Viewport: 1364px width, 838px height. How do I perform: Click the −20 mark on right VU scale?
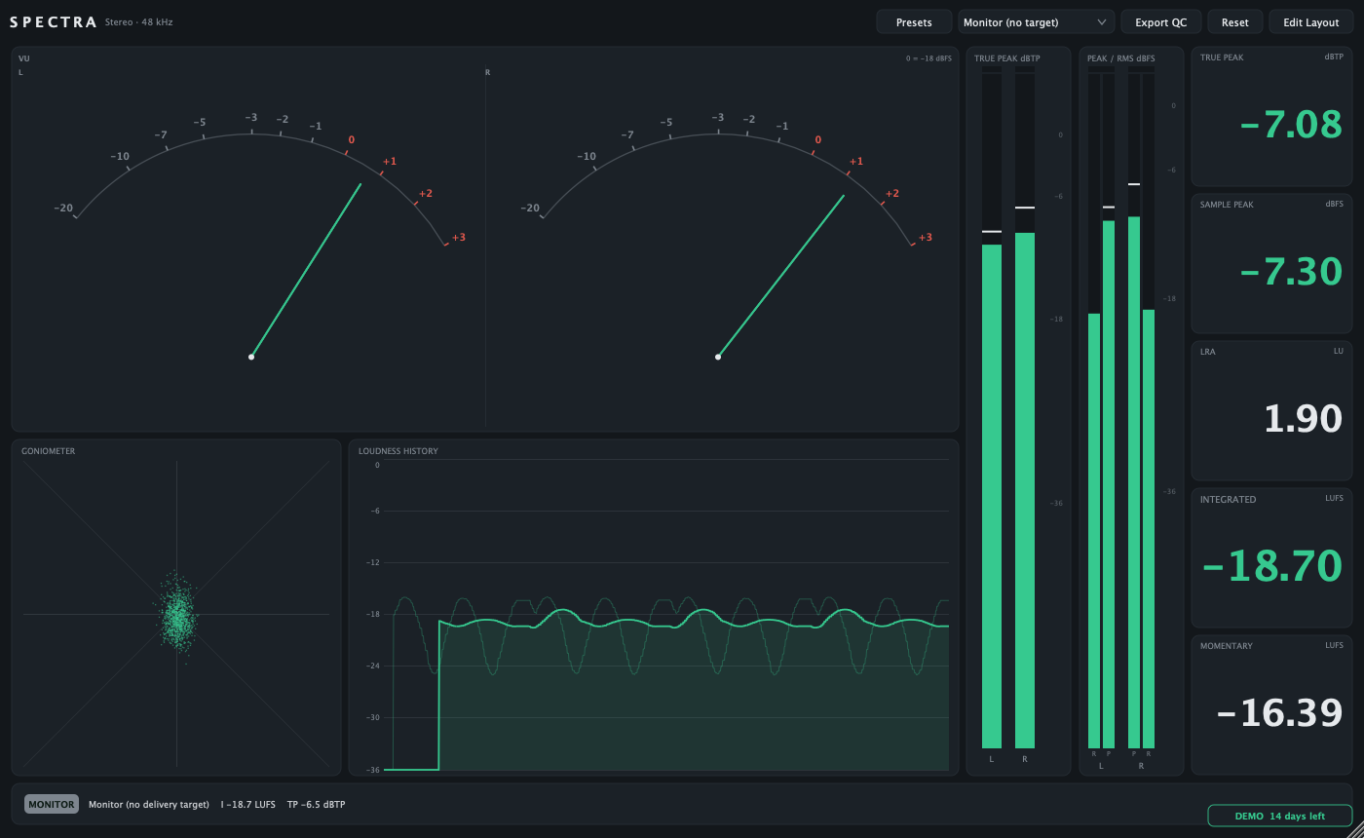click(530, 208)
